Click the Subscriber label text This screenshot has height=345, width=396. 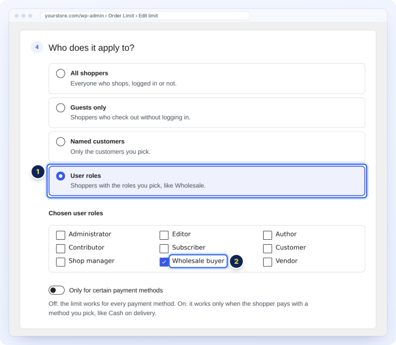[x=189, y=248]
